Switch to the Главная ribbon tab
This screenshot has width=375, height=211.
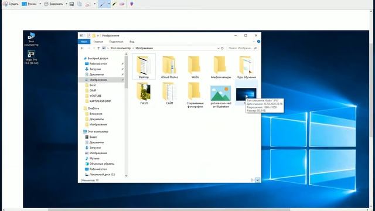point(98,42)
